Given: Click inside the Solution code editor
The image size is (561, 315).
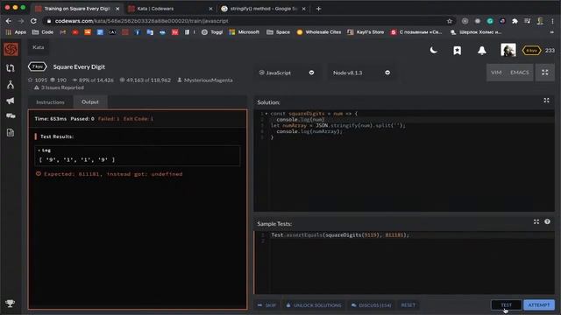Looking at the screenshot, I should tap(404, 161).
